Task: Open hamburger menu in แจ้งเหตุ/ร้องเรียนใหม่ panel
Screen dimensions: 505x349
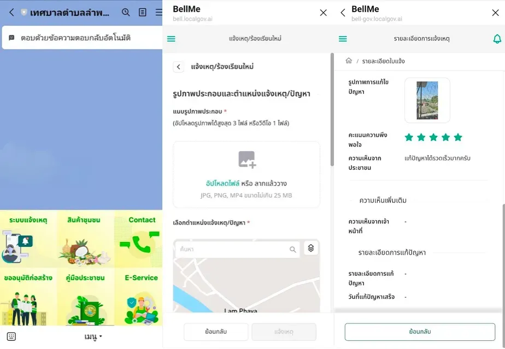Action: point(172,39)
